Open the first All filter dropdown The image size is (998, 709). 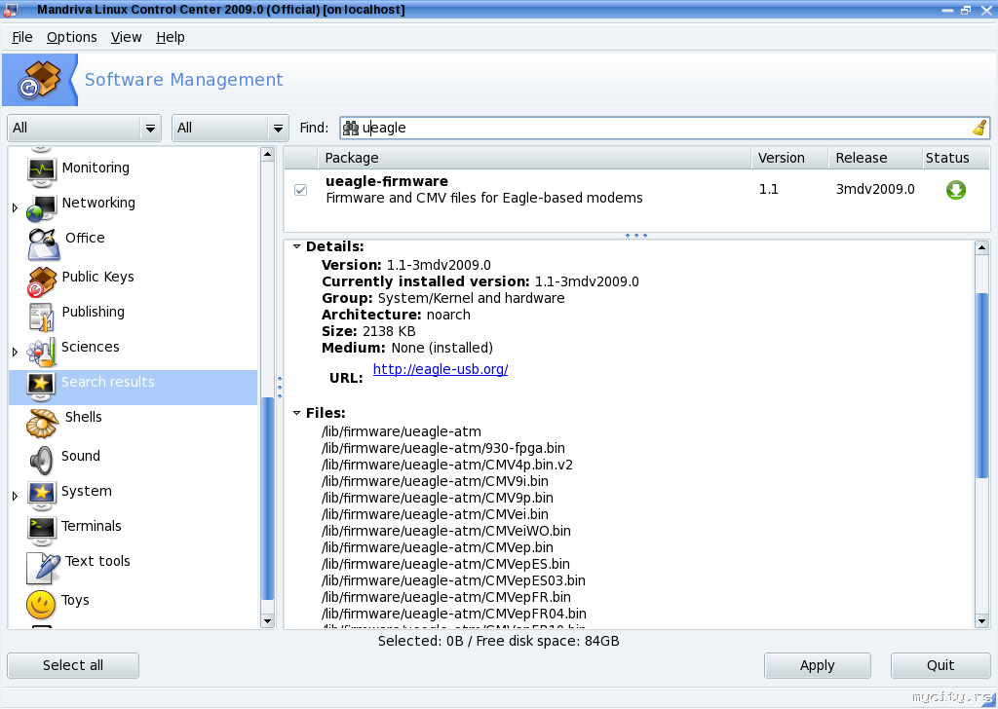pos(84,128)
